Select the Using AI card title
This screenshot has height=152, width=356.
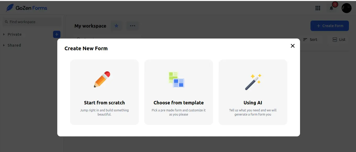[253, 103]
